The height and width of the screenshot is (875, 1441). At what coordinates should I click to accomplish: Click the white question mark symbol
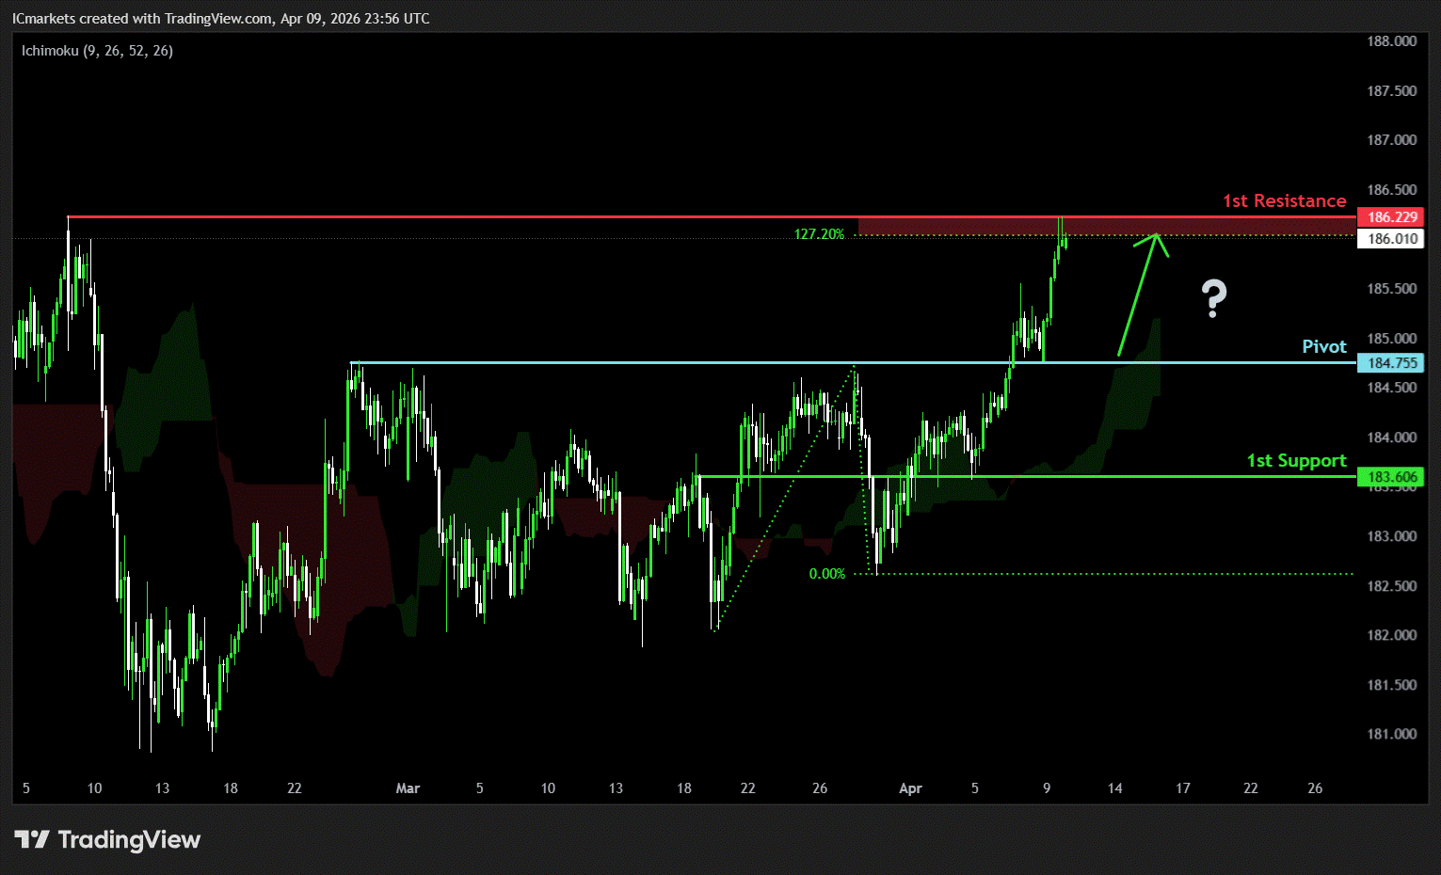tap(1214, 299)
